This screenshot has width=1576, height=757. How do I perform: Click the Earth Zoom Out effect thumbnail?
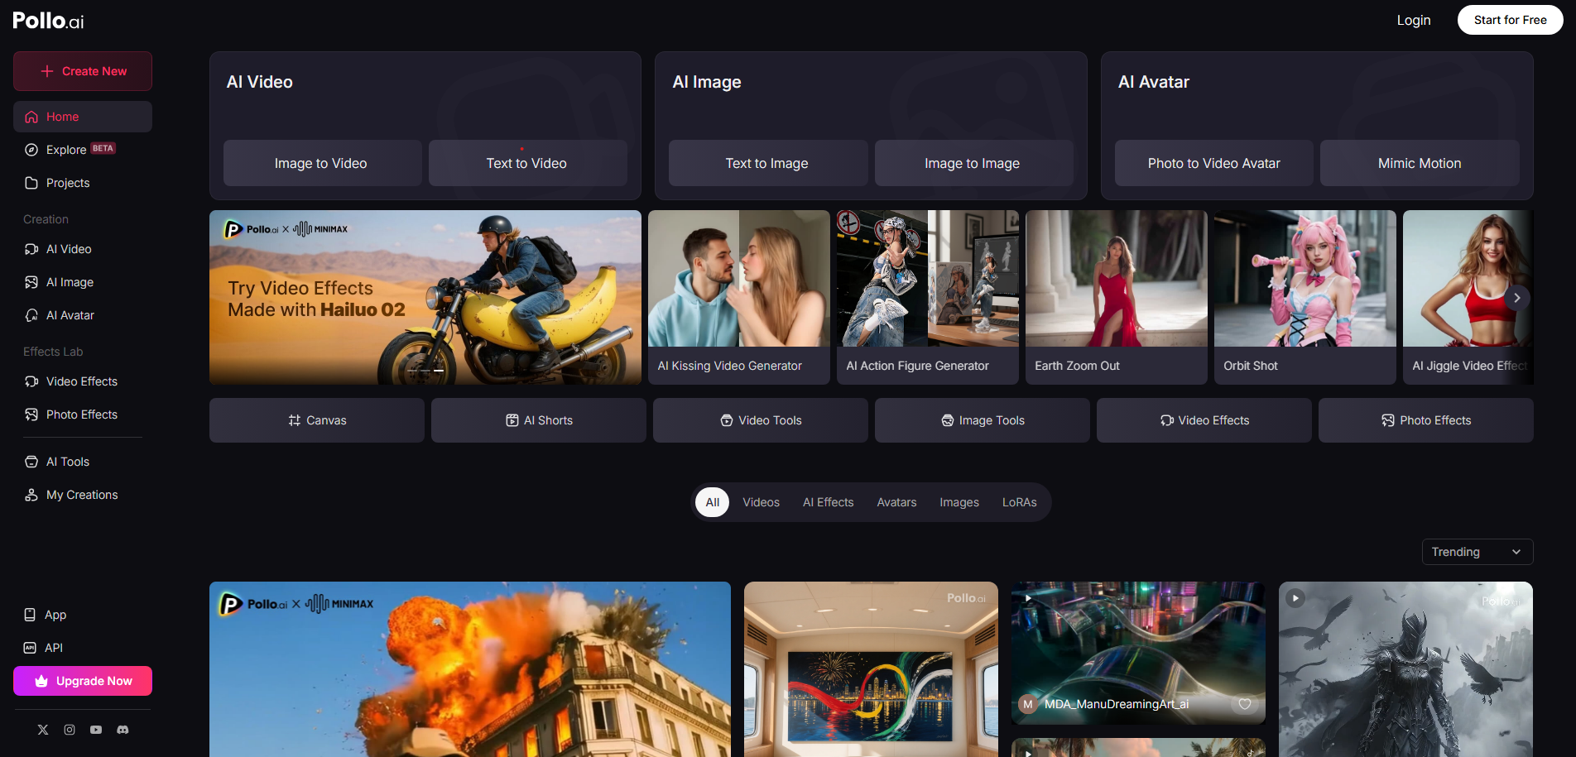1116,280
